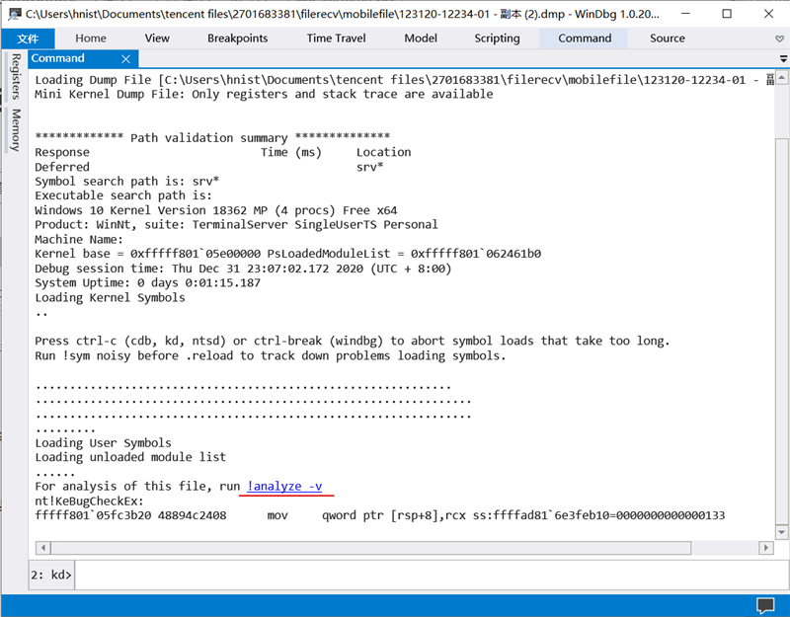
Task: Open the View ribbon tab
Action: [x=157, y=39]
